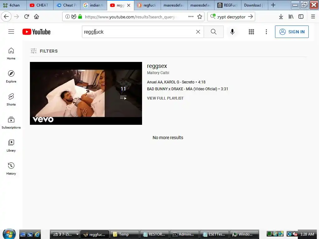Switch to the first maxresdefault tab
Screen dimensions: 319x239
174,5
